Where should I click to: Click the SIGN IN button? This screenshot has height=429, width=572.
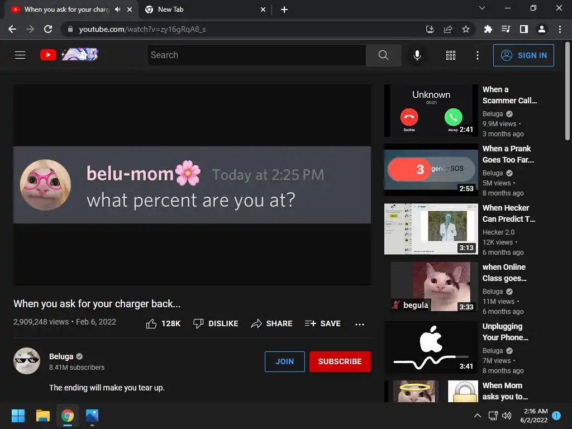pyautogui.click(x=523, y=55)
